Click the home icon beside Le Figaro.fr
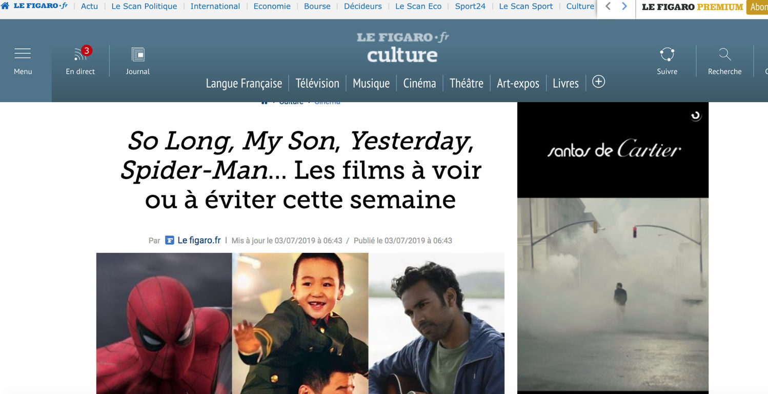768x394 pixels. (x=5, y=6)
